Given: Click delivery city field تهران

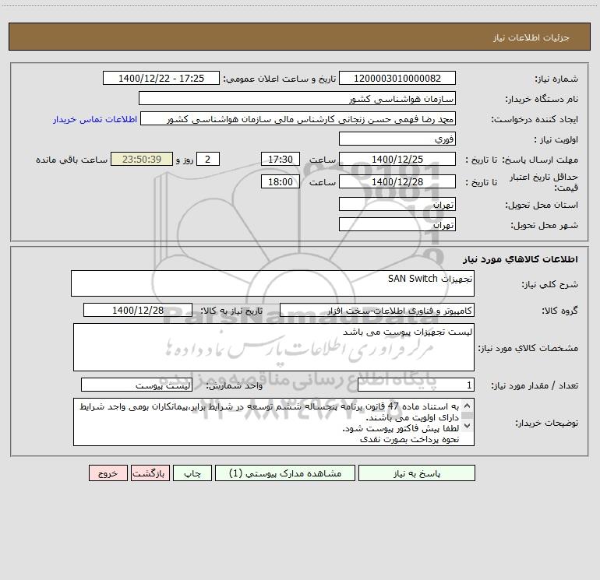Looking at the screenshot, I should 397,224.
